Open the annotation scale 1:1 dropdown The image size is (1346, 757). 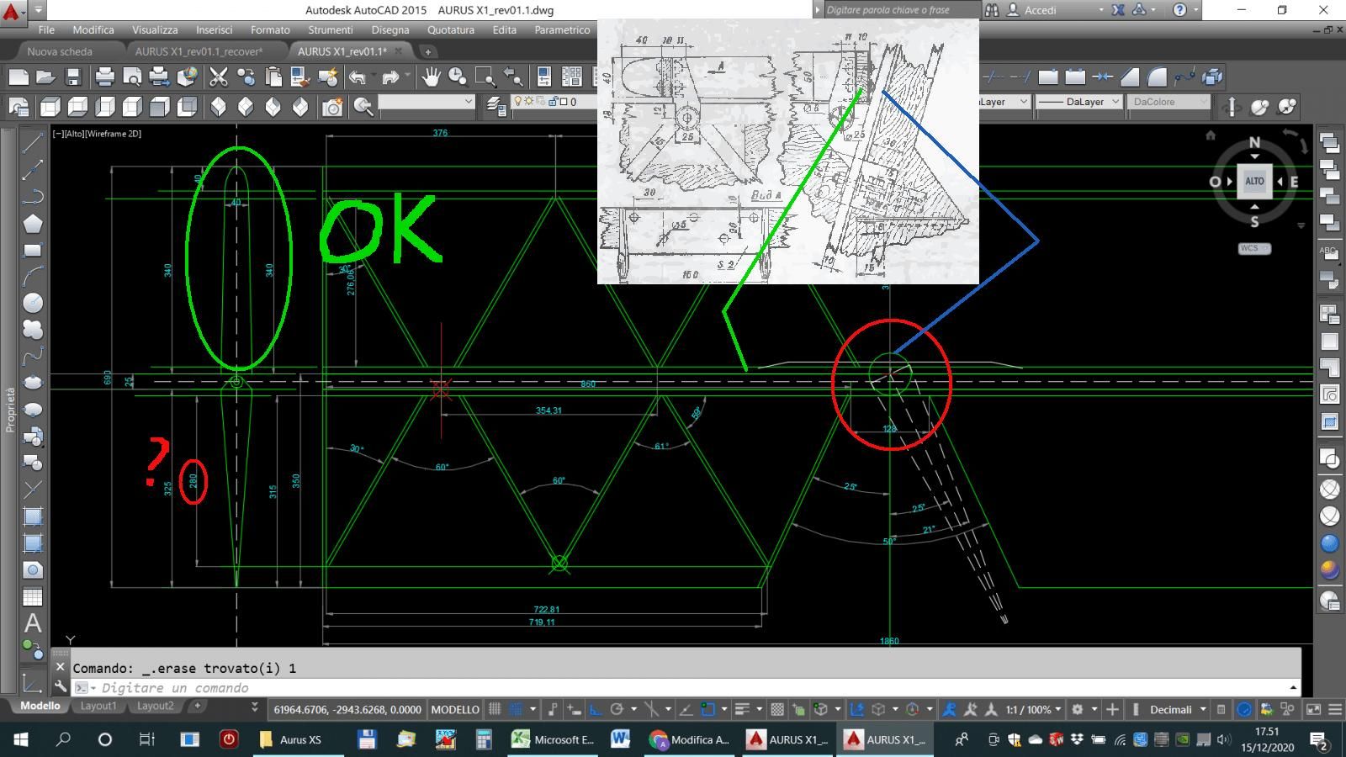click(x=1033, y=709)
